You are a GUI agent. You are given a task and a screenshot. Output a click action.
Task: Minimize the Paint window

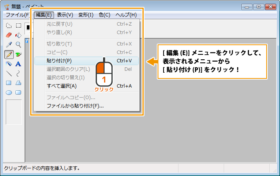(247, 7)
